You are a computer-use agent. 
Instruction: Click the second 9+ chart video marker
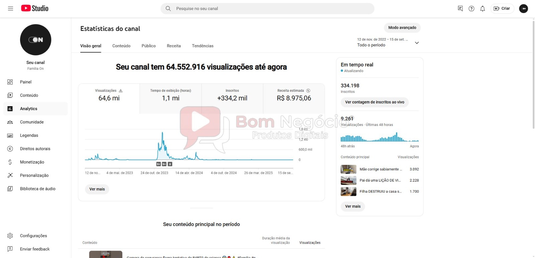pyautogui.click(x=164, y=164)
